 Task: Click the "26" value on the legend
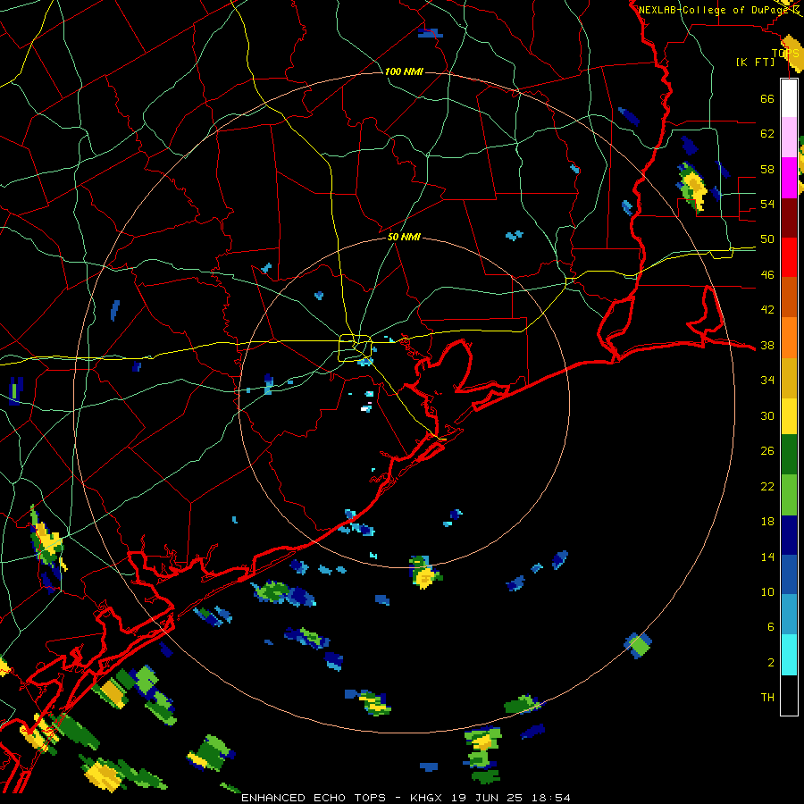tap(767, 451)
